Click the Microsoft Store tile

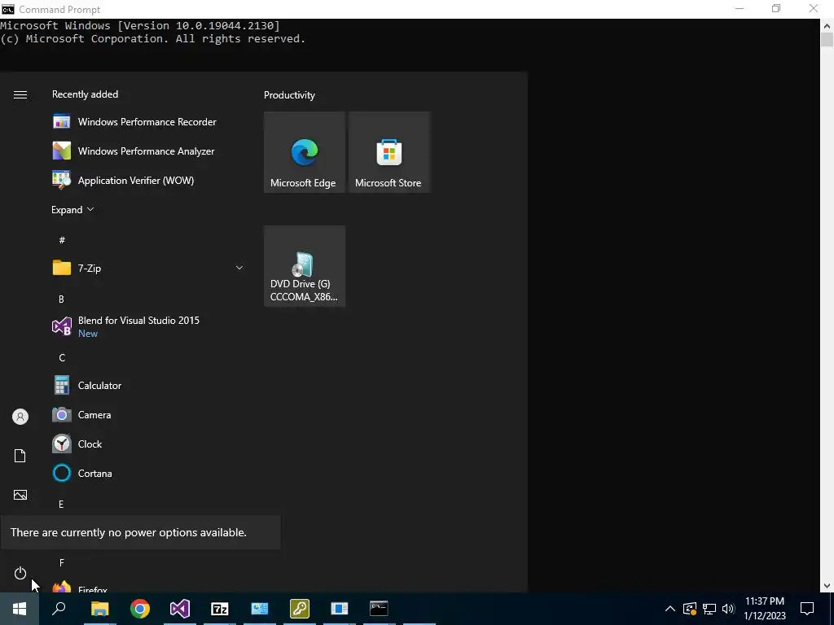(x=388, y=152)
